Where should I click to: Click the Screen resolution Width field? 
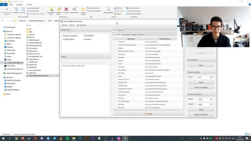pyautogui.click(x=203, y=99)
